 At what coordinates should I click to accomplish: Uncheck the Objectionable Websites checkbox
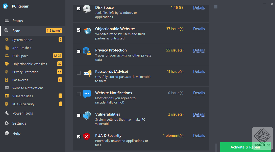point(79,30)
